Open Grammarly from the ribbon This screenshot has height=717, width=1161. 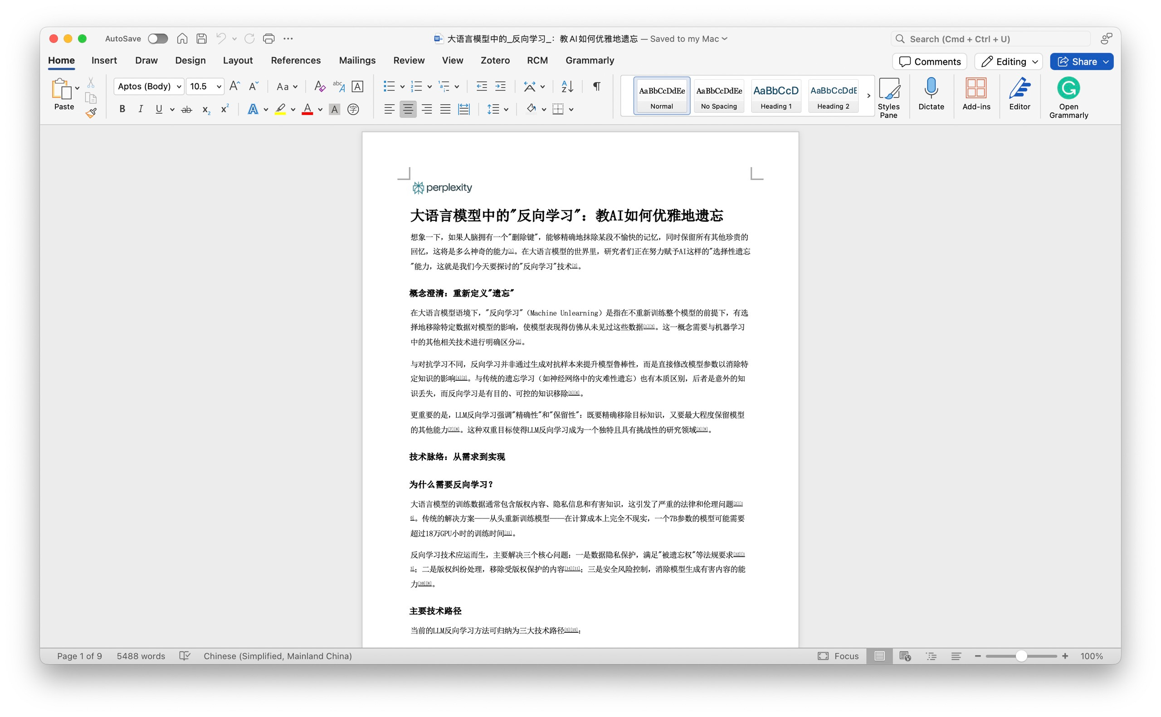pos(1068,97)
